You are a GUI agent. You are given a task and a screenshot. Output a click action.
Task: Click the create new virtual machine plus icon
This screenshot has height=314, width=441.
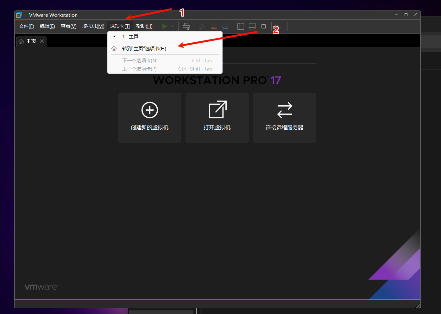pos(150,110)
